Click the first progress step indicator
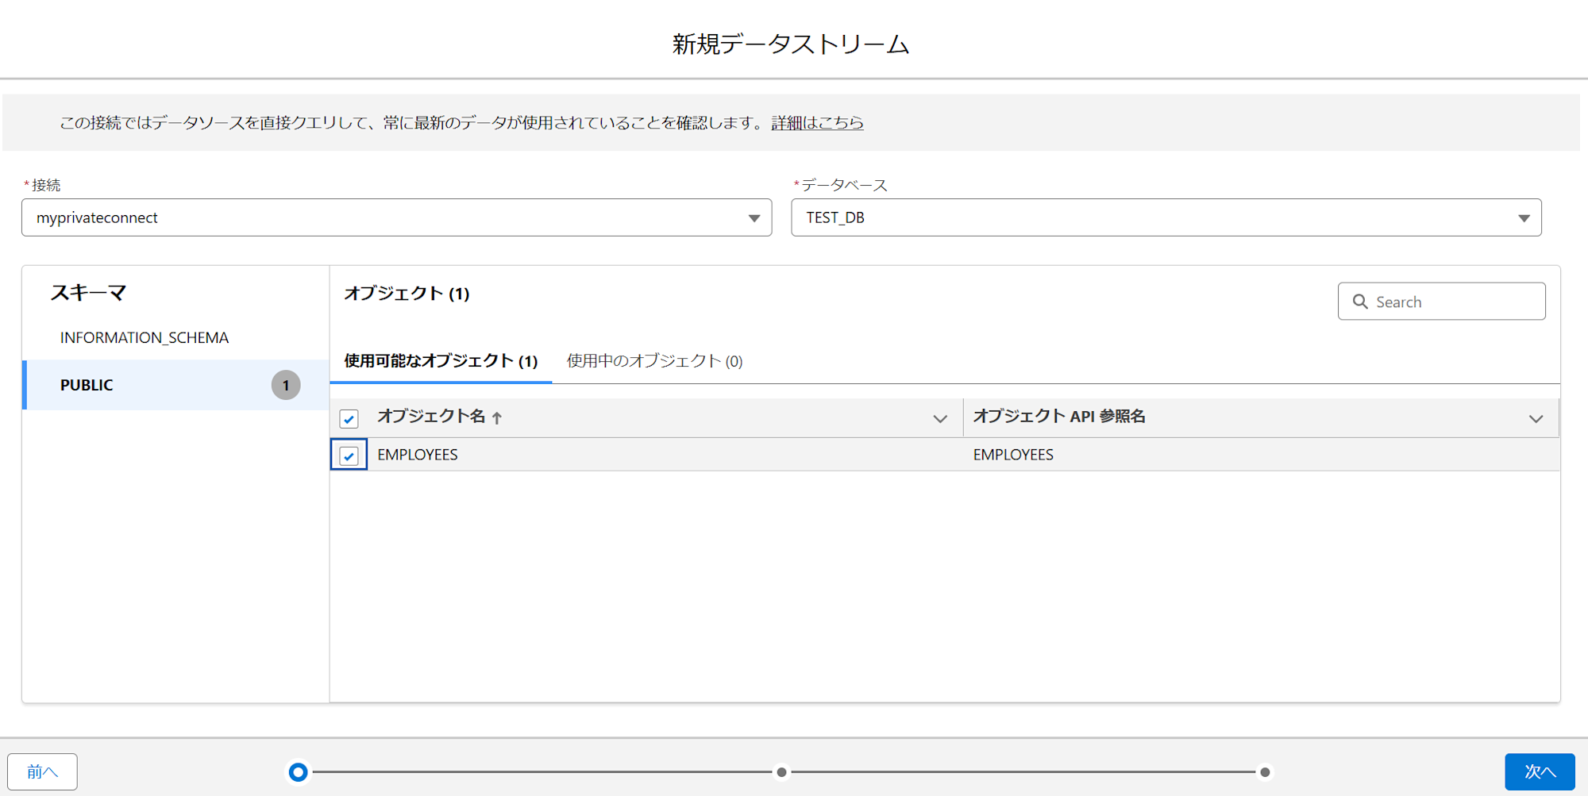 point(298,771)
